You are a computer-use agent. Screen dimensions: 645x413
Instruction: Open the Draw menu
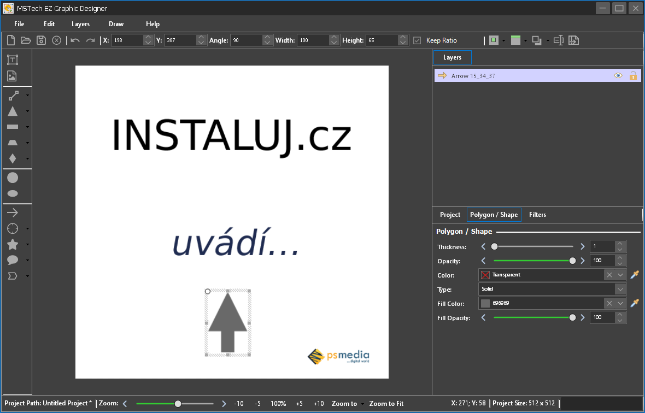pos(116,24)
